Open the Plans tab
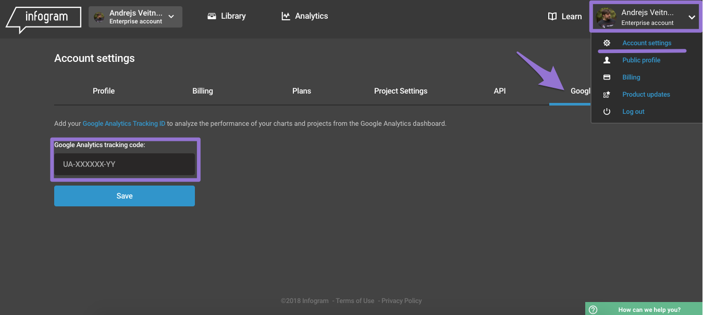 tap(302, 91)
